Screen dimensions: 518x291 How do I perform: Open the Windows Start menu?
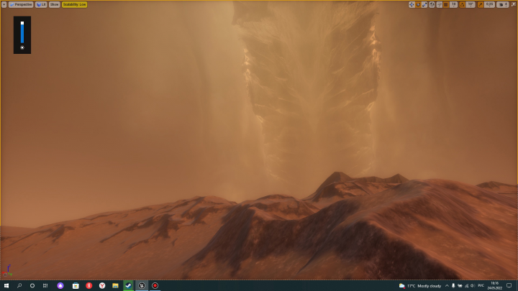(6, 286)
